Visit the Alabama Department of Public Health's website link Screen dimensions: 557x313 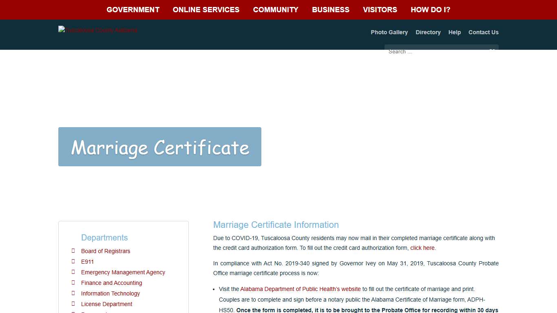300,289
